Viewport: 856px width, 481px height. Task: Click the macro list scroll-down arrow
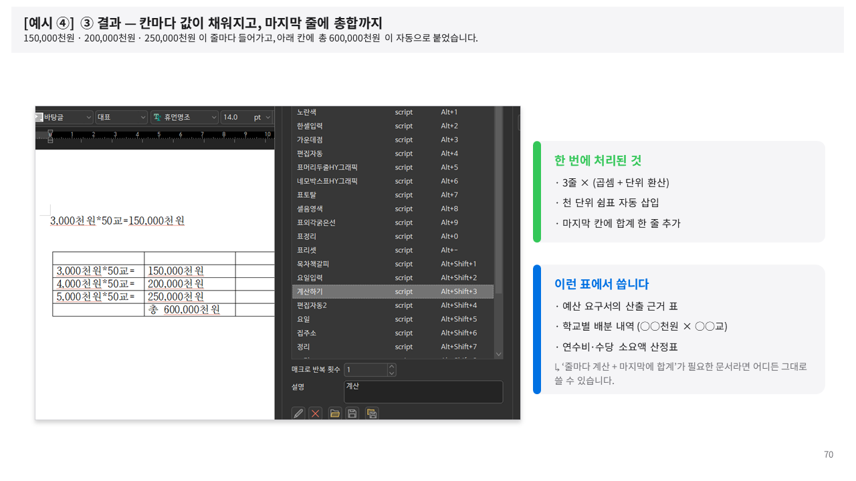tap(498, 354)
